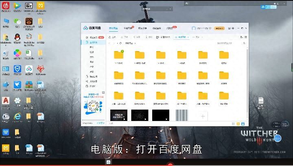Screen dimensions: 293x166
Task: Expand the offline download dropdown arrow
Action: click(188, 37)
